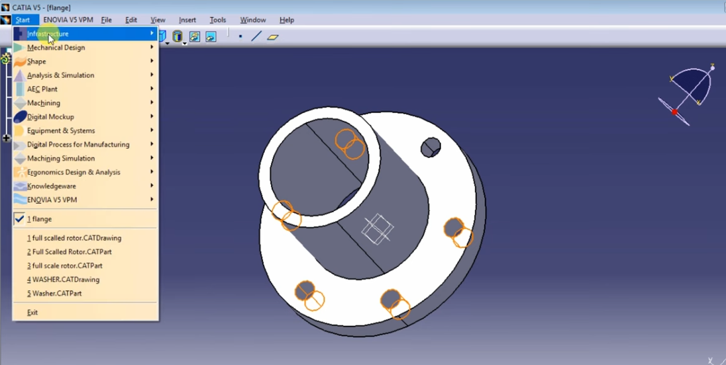Expand the Machining submenu arrow

coord(152,103)
